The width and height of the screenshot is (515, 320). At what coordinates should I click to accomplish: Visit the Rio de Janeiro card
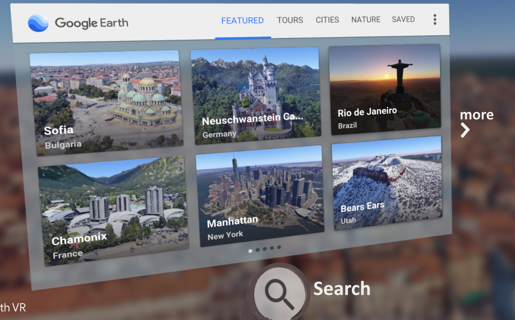[385, 89]
